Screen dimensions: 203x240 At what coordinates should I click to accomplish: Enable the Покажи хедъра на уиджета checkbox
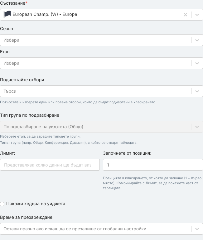pos(2,204)
